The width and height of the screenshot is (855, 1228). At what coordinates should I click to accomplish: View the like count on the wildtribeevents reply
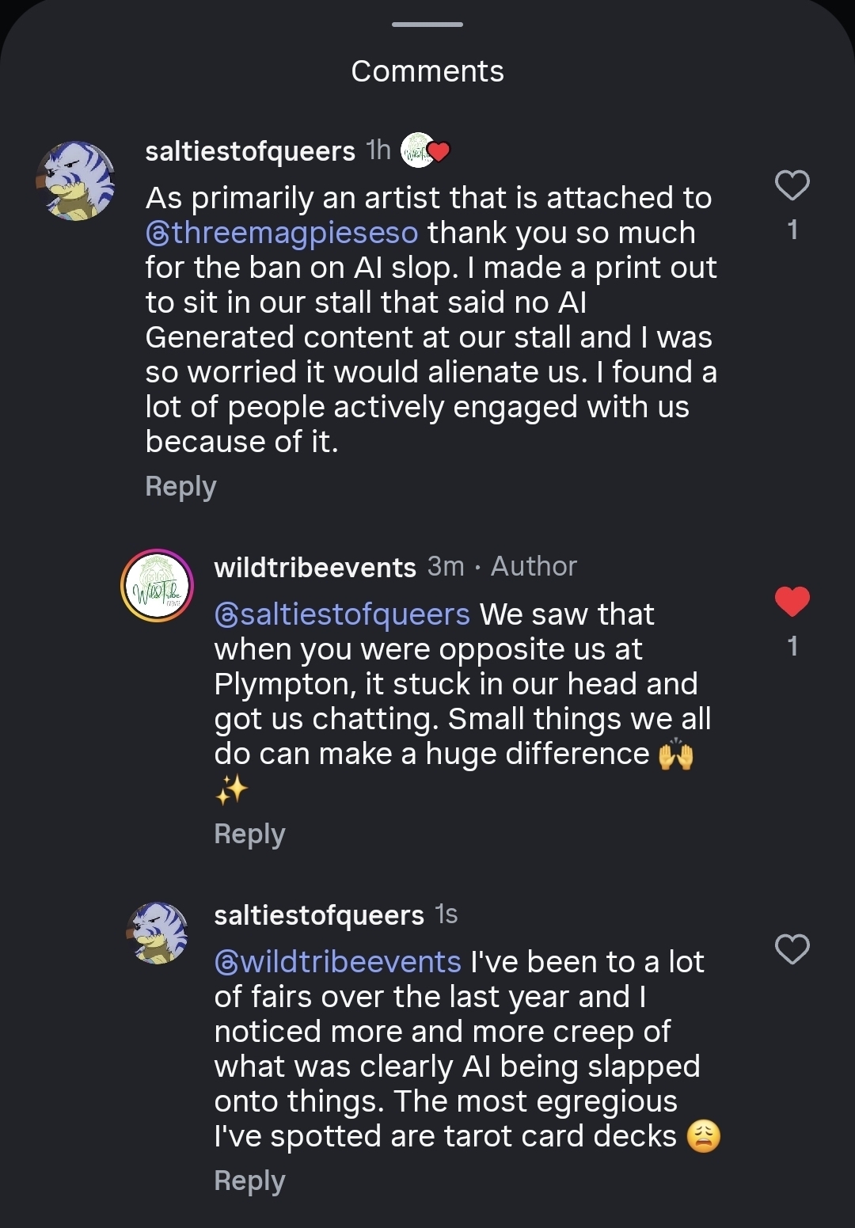(792, 647)
